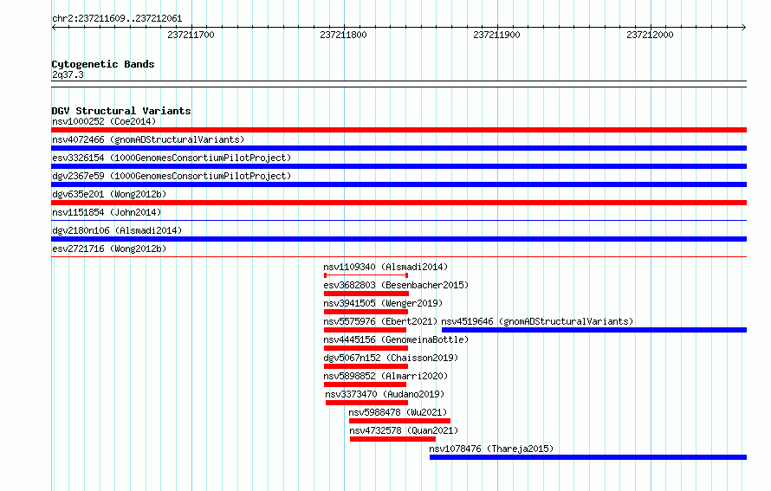Click the blue bar under dgv2180n106
Viewport: 771px width, 491px height.
(x=398, y=239)
